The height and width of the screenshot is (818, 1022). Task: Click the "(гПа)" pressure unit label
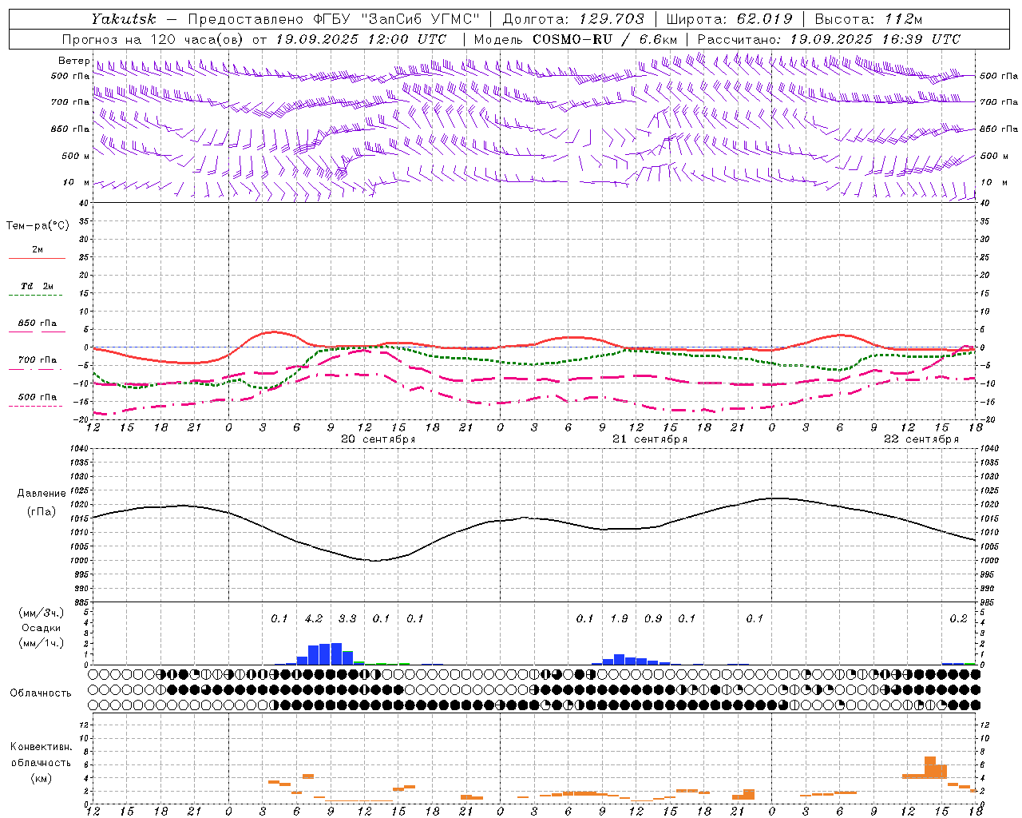pyautogui.click(x=42, y=512)
